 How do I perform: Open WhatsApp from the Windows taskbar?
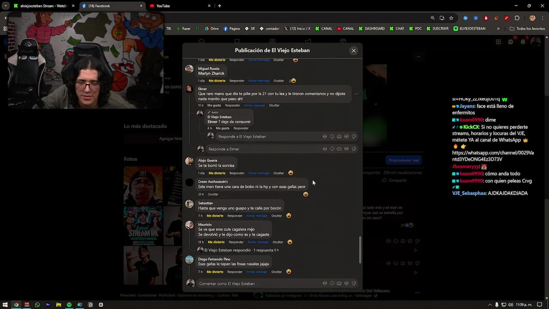pyautogui.click(x=37, y=305)
